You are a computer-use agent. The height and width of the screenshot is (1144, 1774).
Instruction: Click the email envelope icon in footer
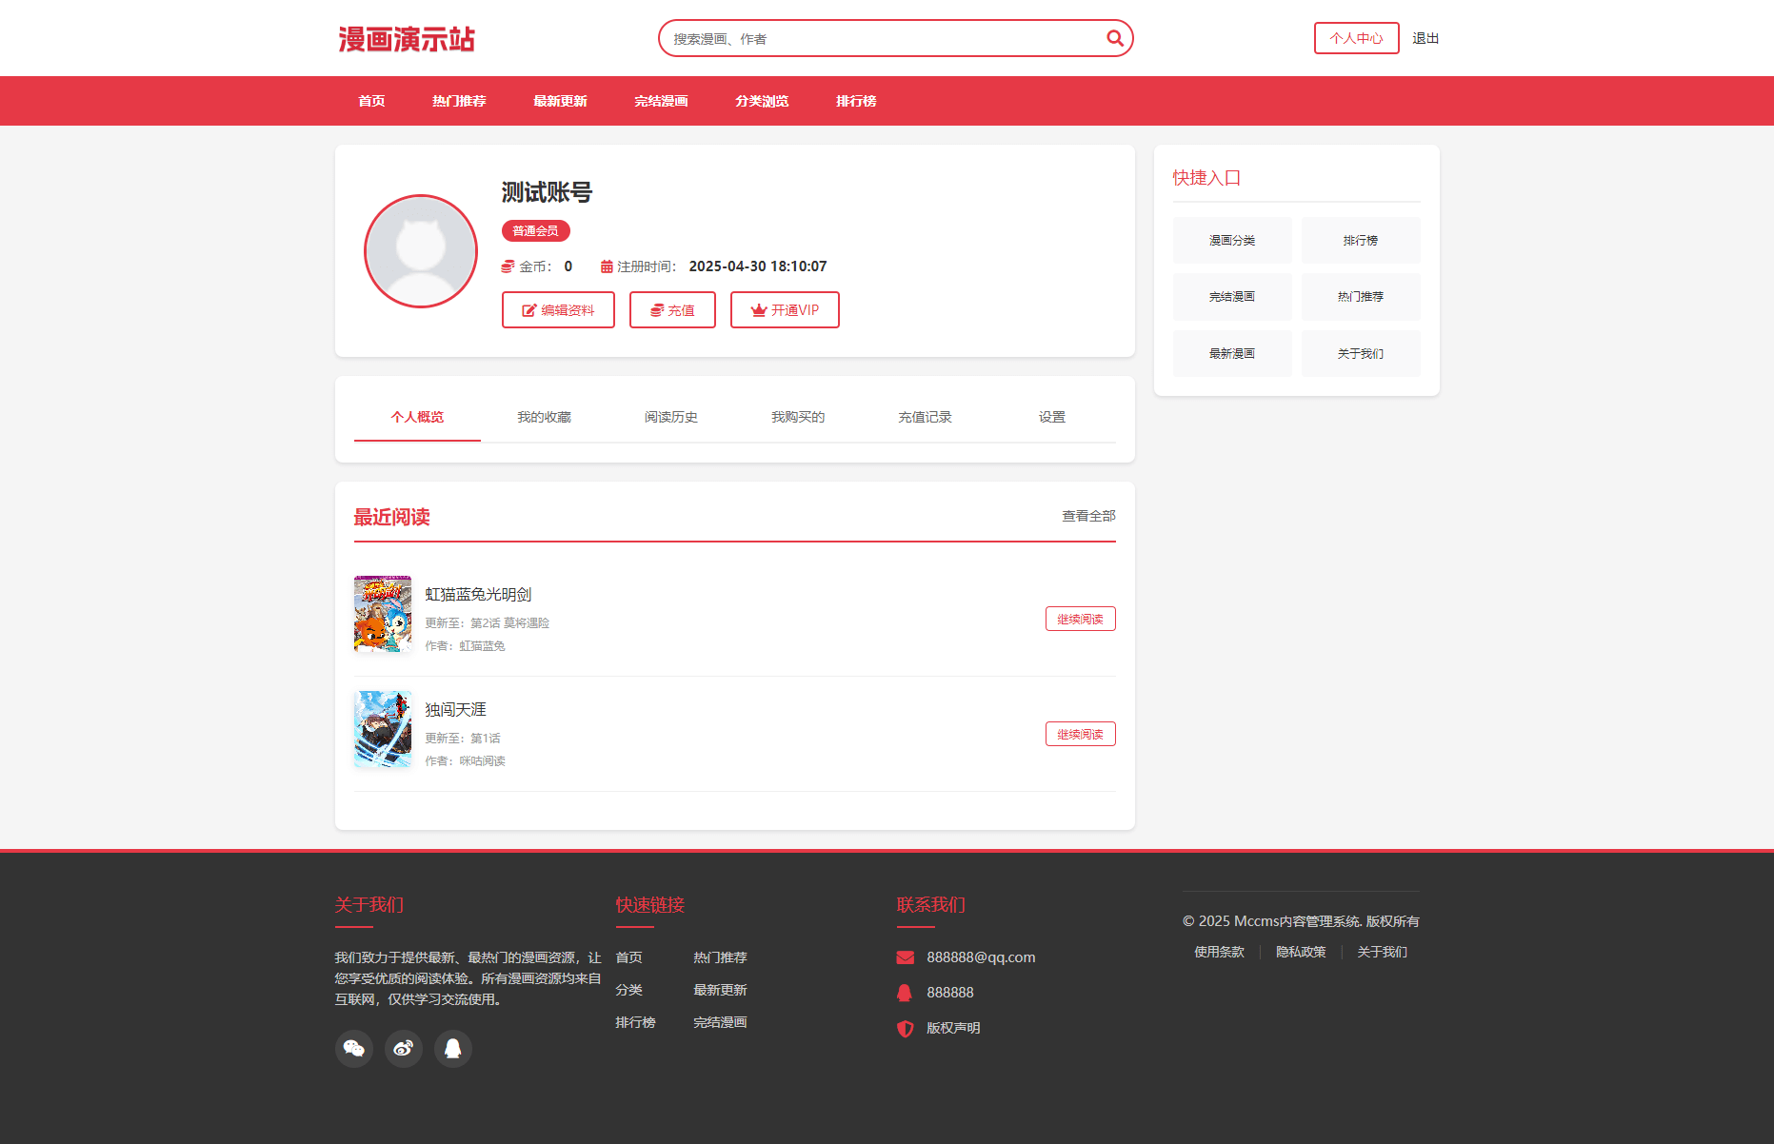[905, 957]
